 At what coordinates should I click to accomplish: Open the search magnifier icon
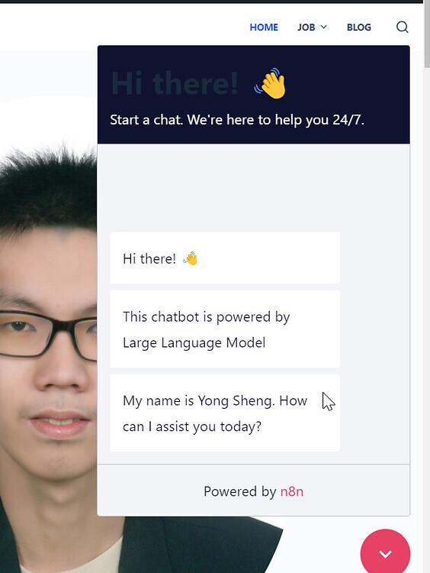[403, 27]
